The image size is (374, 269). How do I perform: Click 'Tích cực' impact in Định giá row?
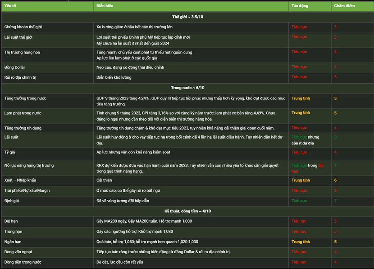[299, 201]
